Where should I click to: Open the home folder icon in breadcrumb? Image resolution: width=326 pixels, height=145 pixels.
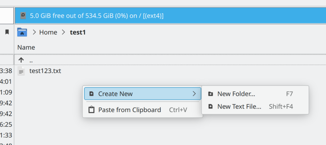point(22,32)
